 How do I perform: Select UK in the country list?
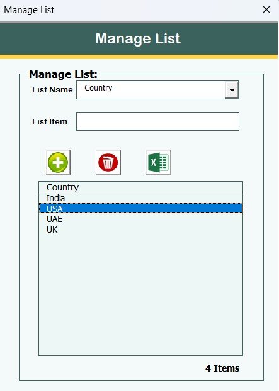tap(140, 229)
